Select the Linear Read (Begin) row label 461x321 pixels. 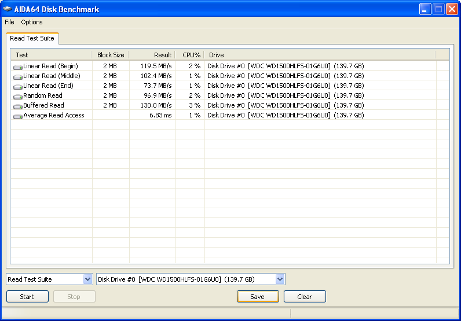pyautogui.click(x=50, y=66)
